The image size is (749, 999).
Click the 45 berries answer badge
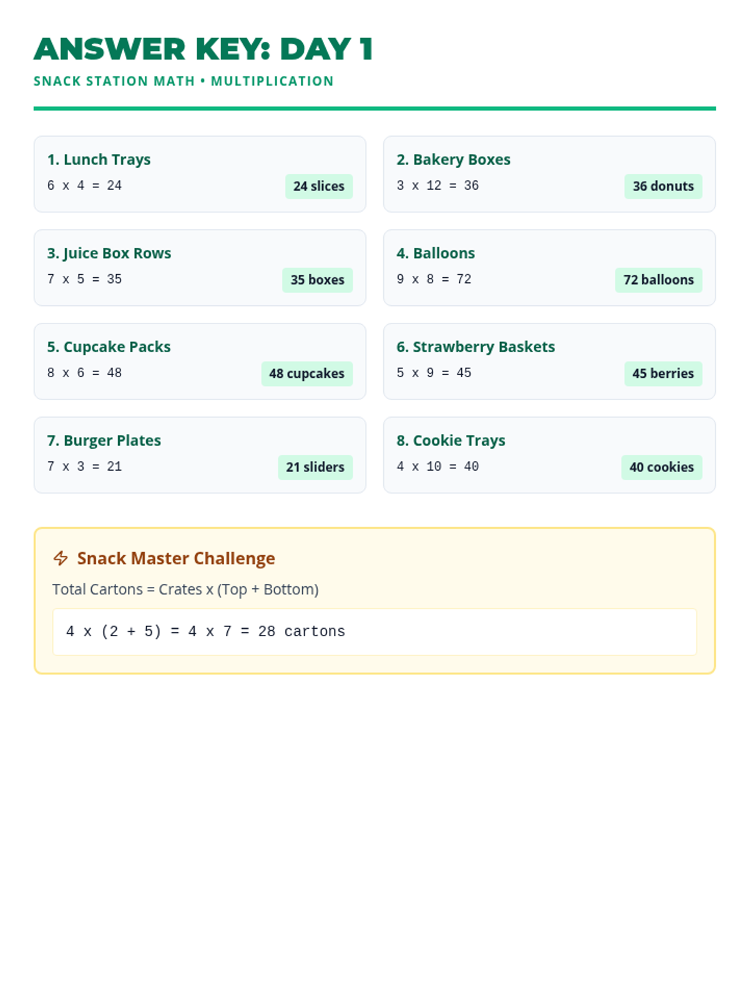click(663, 373)
